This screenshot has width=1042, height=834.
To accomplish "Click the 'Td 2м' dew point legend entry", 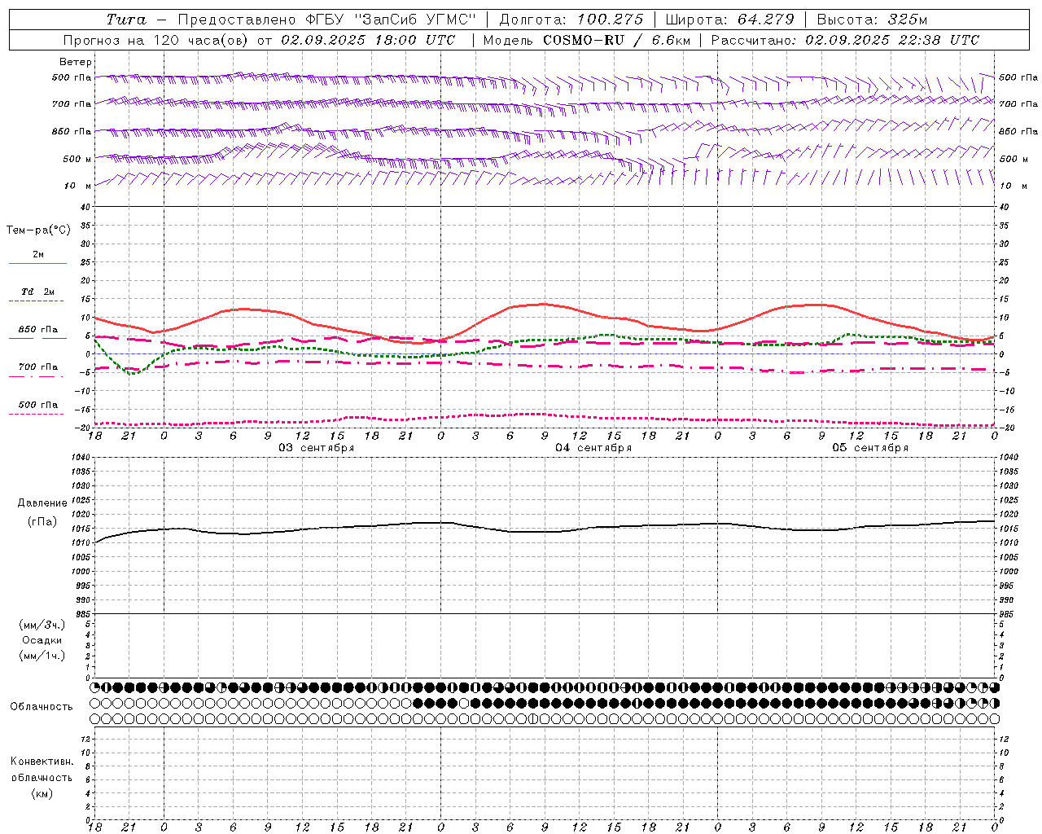I will point(38,292).
